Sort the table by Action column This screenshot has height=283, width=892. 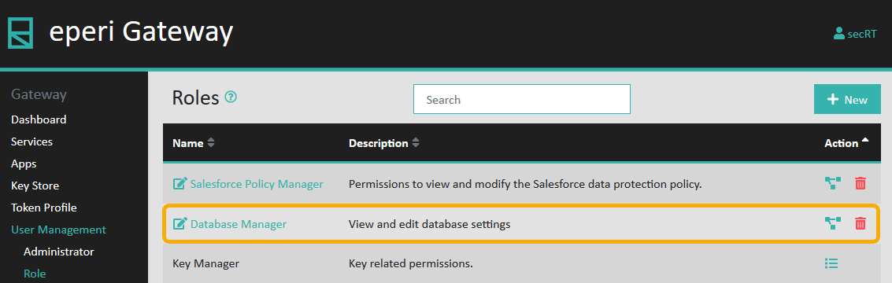846,143
